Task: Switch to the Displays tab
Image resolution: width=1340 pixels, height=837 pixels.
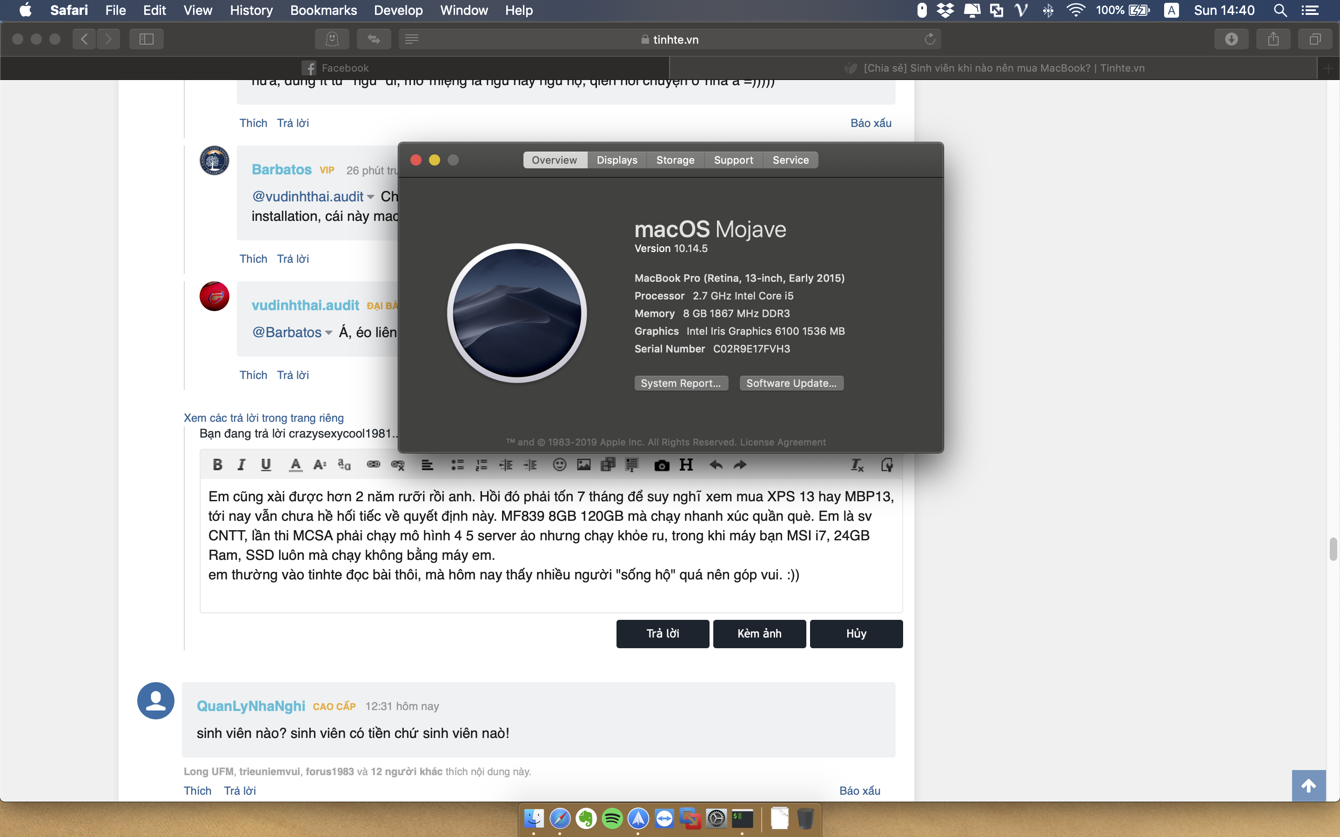Action: point(616,160)
